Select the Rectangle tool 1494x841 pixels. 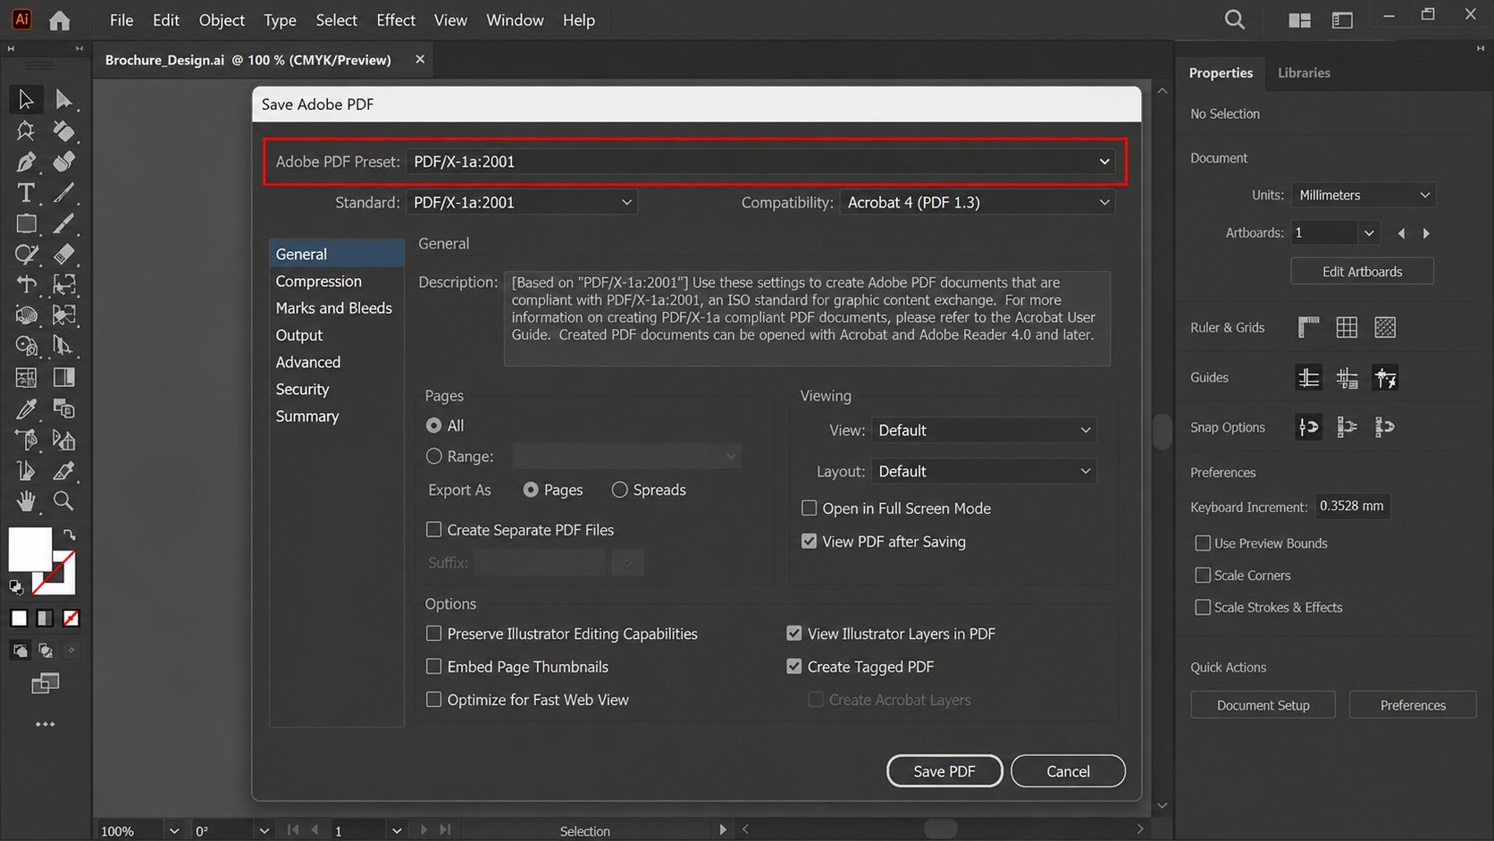[x=26, y=223]
